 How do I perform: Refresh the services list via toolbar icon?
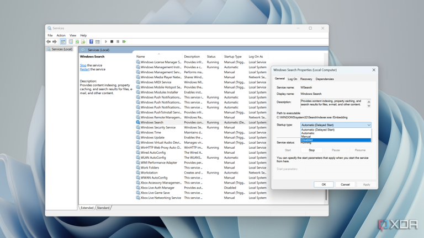tap(77, 41)
